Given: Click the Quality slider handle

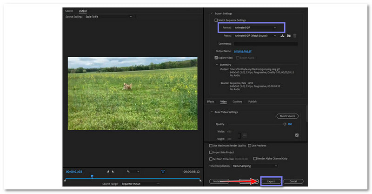Looking at the screenshot, I should pos(285,124).
